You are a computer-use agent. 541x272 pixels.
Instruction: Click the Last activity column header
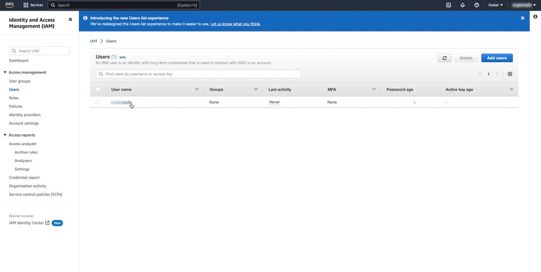[280, 90]
